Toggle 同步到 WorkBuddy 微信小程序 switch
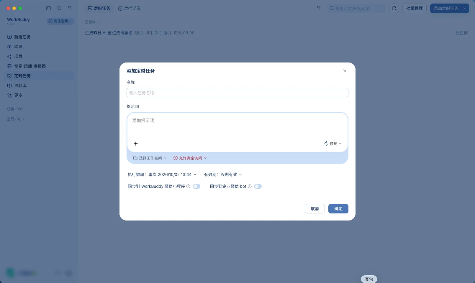This screenshot has height=283, width=475. (196, 186)
